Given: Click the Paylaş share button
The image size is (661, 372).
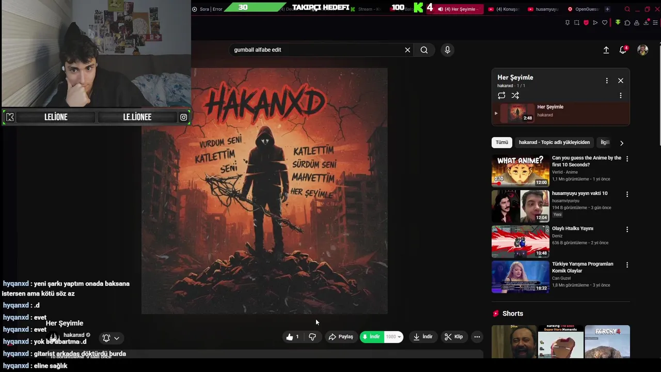Looking at the screenshot, I should pyautogui.click(x=341, y=337).
